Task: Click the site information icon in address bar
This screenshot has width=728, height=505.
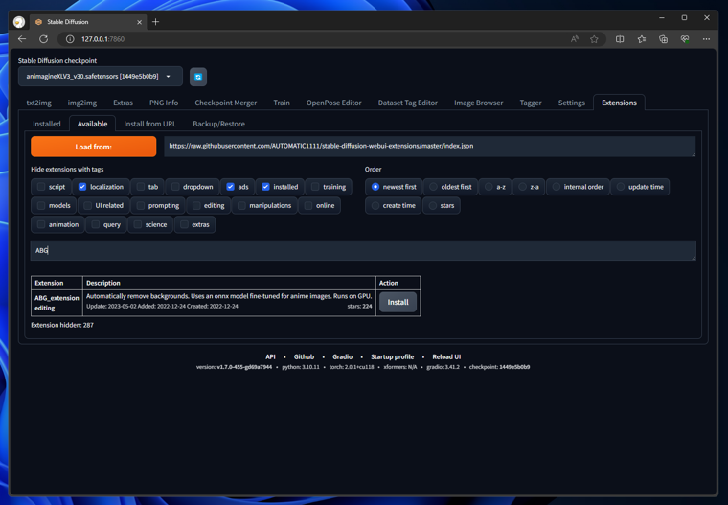Action: tap(70, 39)
